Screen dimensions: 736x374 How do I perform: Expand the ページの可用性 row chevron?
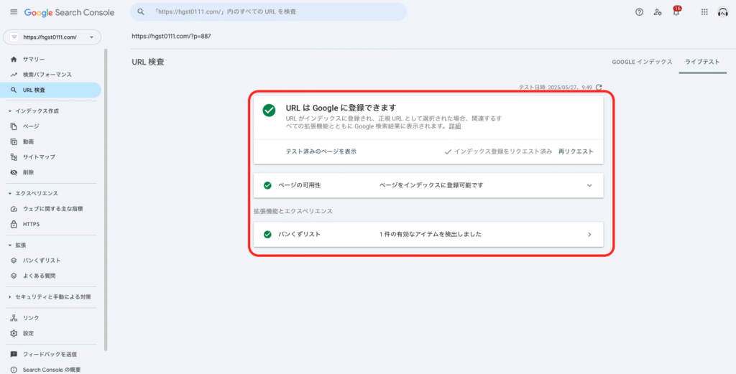(589, 185)
